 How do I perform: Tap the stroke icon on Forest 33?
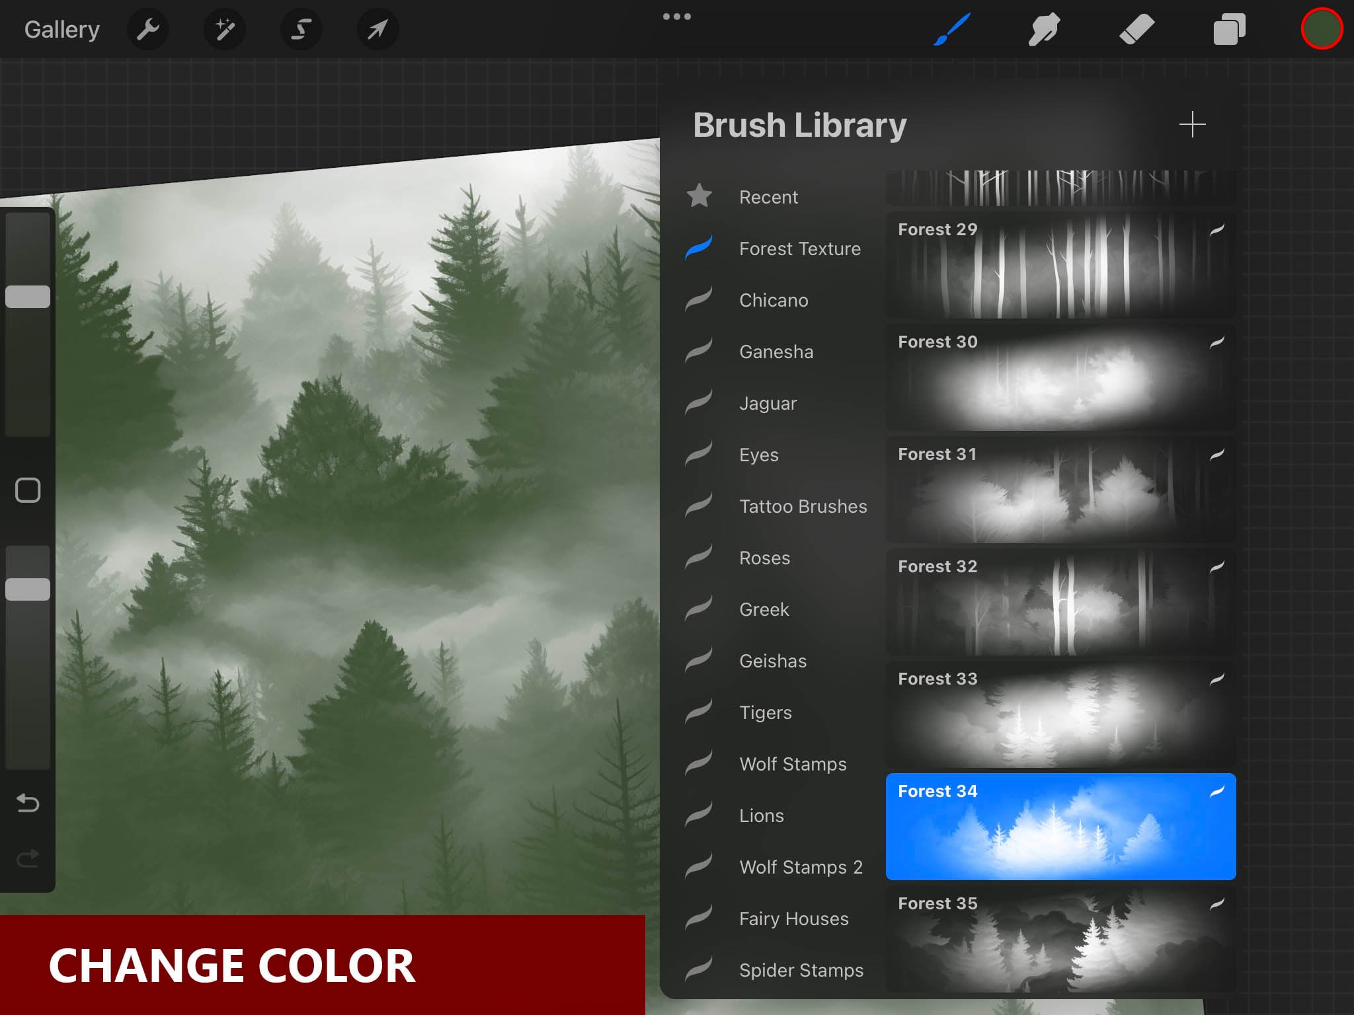pyautogui.click(x=1217, y=679)
